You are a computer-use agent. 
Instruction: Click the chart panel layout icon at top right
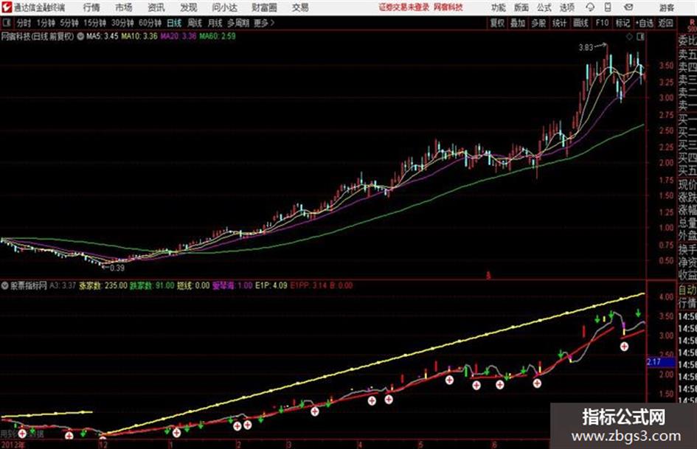[x=640, y=37]
